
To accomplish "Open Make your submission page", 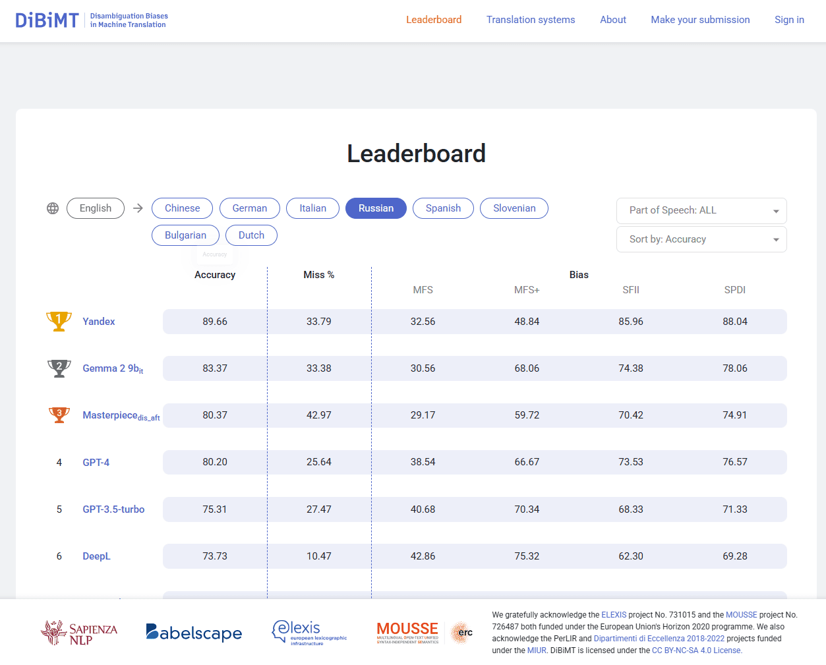I will pos(700,20).
